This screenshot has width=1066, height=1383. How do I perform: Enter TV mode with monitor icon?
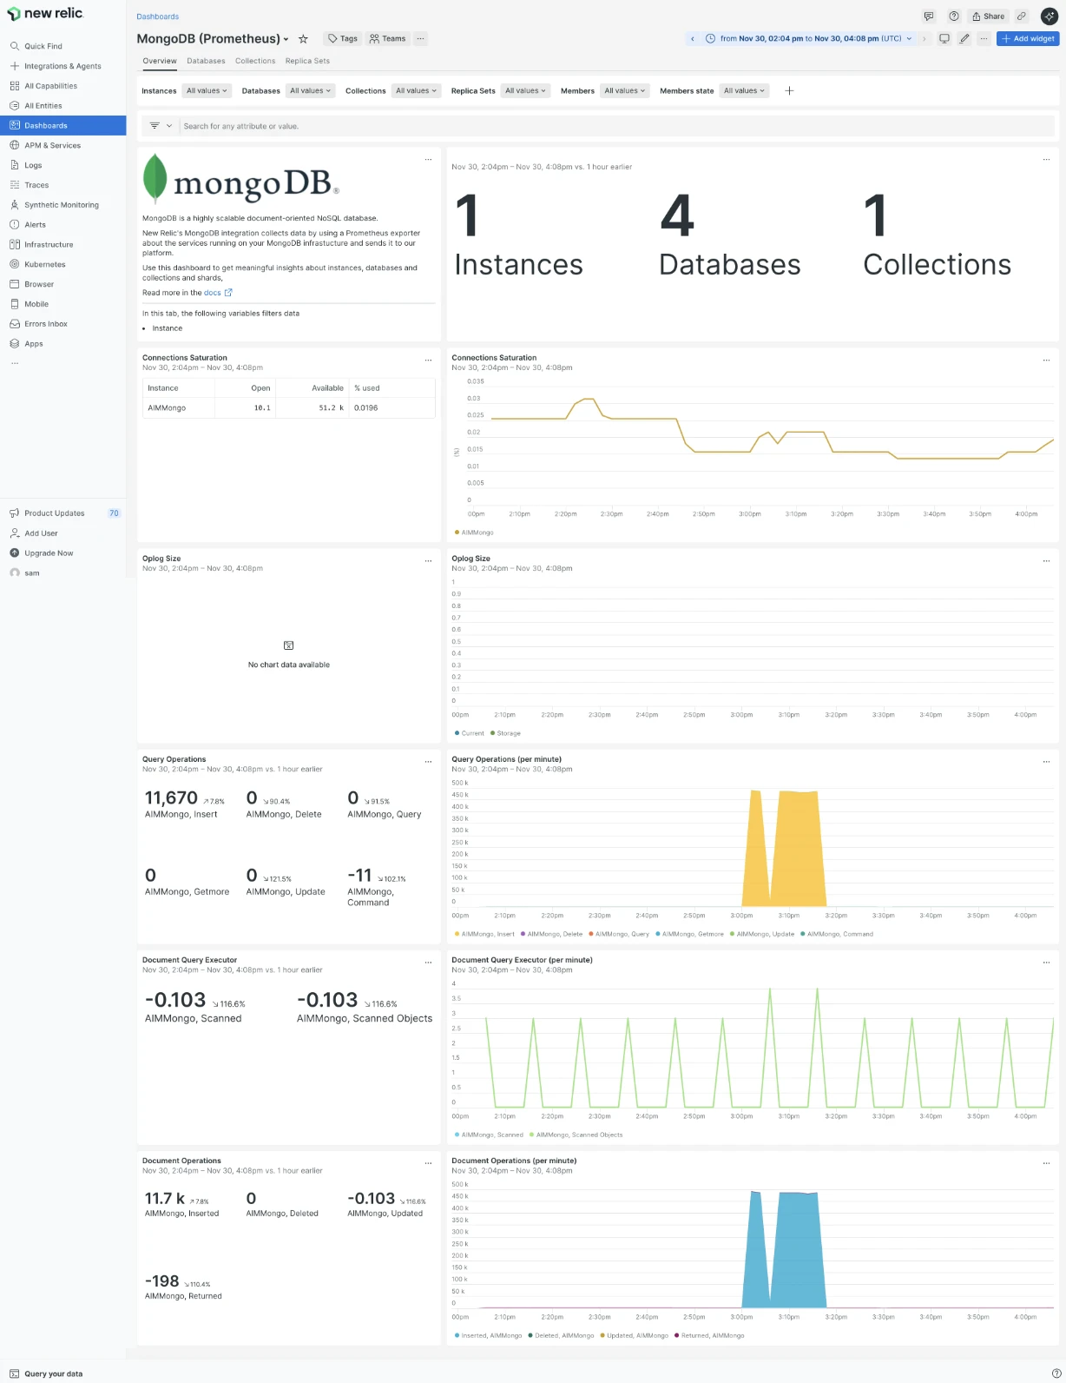944,38
